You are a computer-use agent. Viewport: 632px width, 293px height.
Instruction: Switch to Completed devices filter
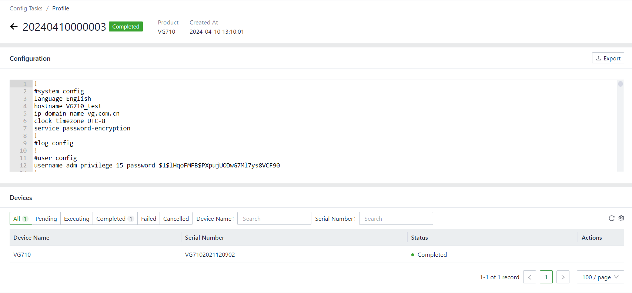pos(115,219)
